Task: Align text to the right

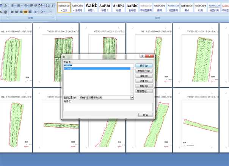Action: tap(21, 12)
